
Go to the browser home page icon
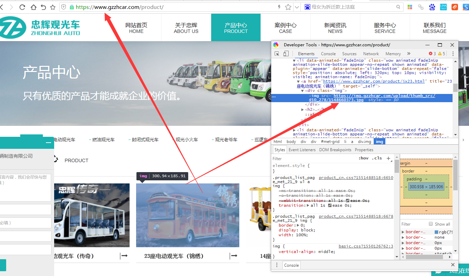tap(33, 7)
